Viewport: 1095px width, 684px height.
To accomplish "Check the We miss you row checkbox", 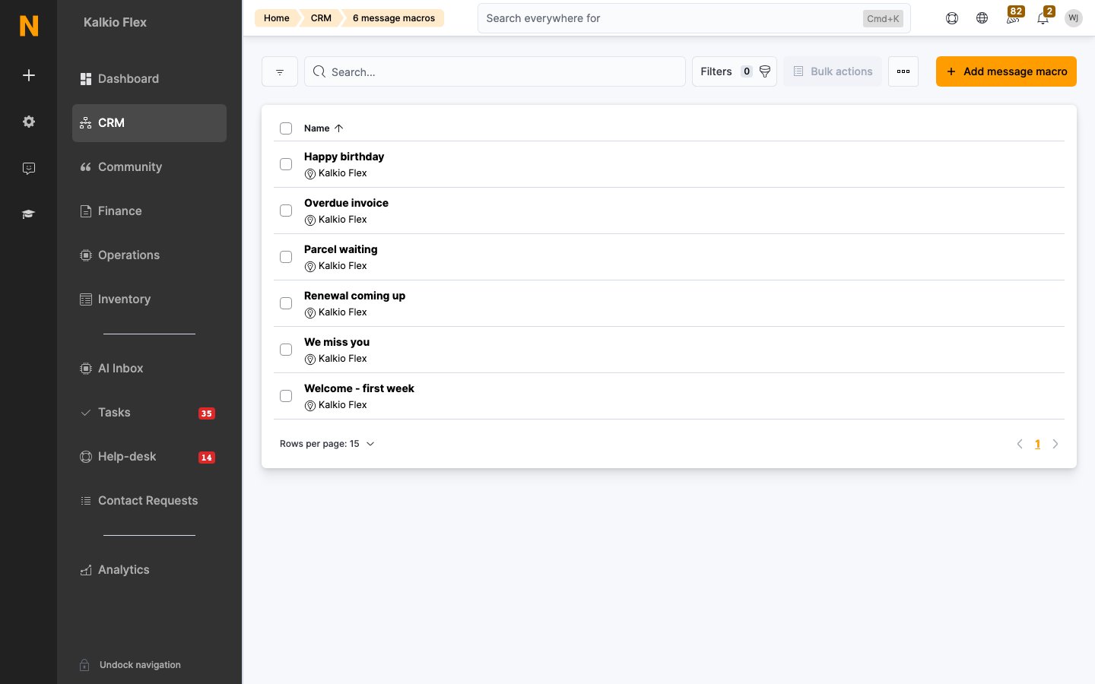I will pos(286,350).
